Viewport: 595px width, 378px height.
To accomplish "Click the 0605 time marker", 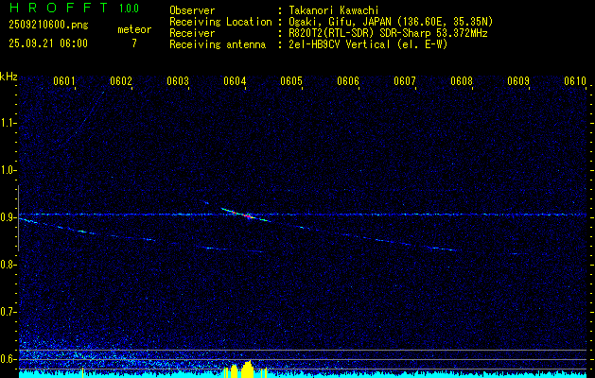I will coord(291,81).
